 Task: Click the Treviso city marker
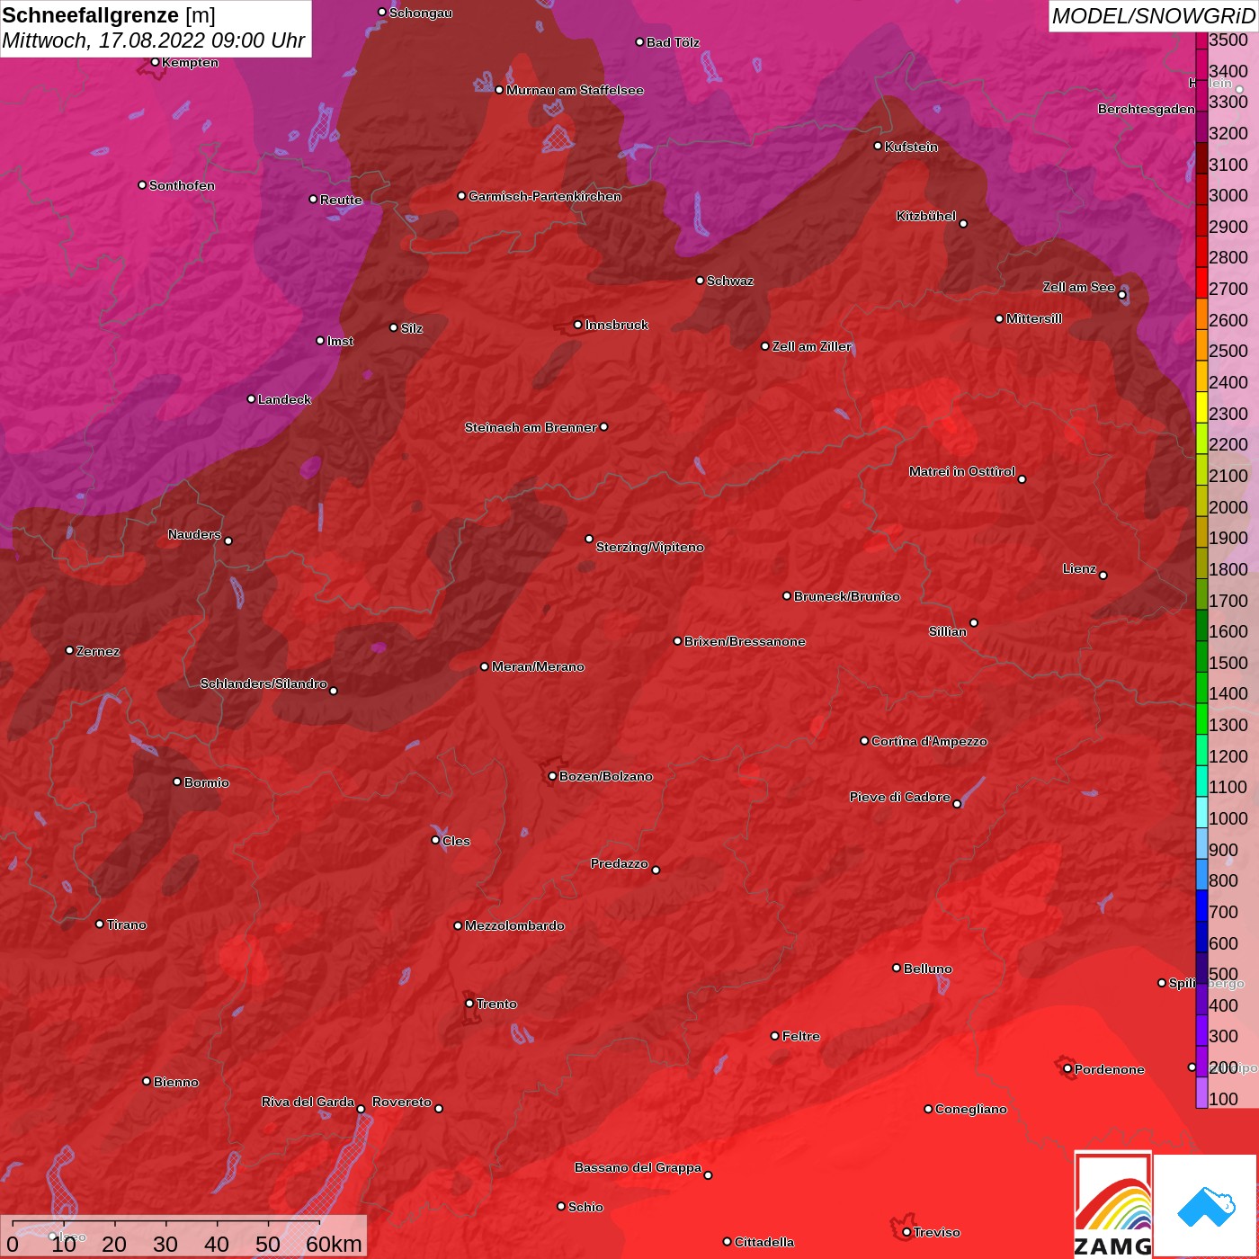tap(906, 1232)
